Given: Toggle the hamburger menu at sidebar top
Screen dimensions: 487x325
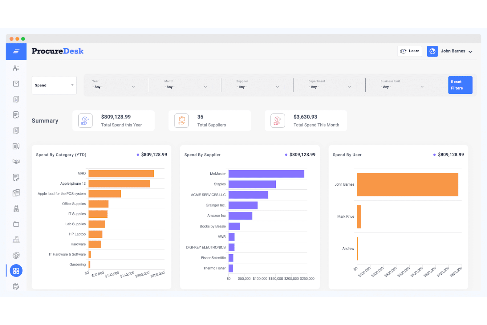Looking at the screenshot, I should click(x=16, y=51).
